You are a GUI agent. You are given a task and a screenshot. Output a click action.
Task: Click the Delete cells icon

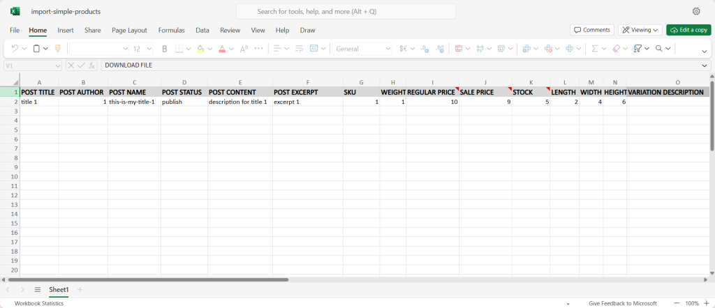click(x=548, y=49)
